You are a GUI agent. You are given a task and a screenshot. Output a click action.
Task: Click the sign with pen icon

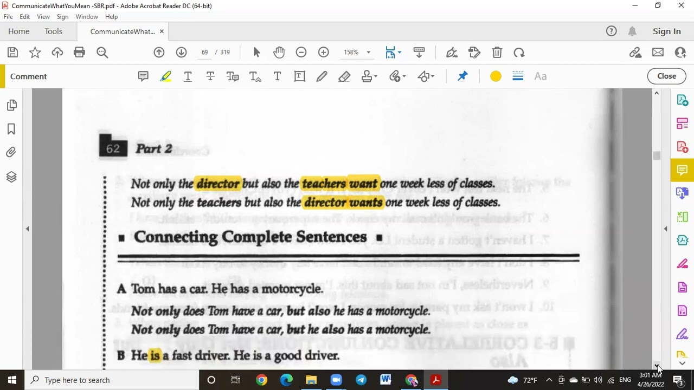[451, 53]
